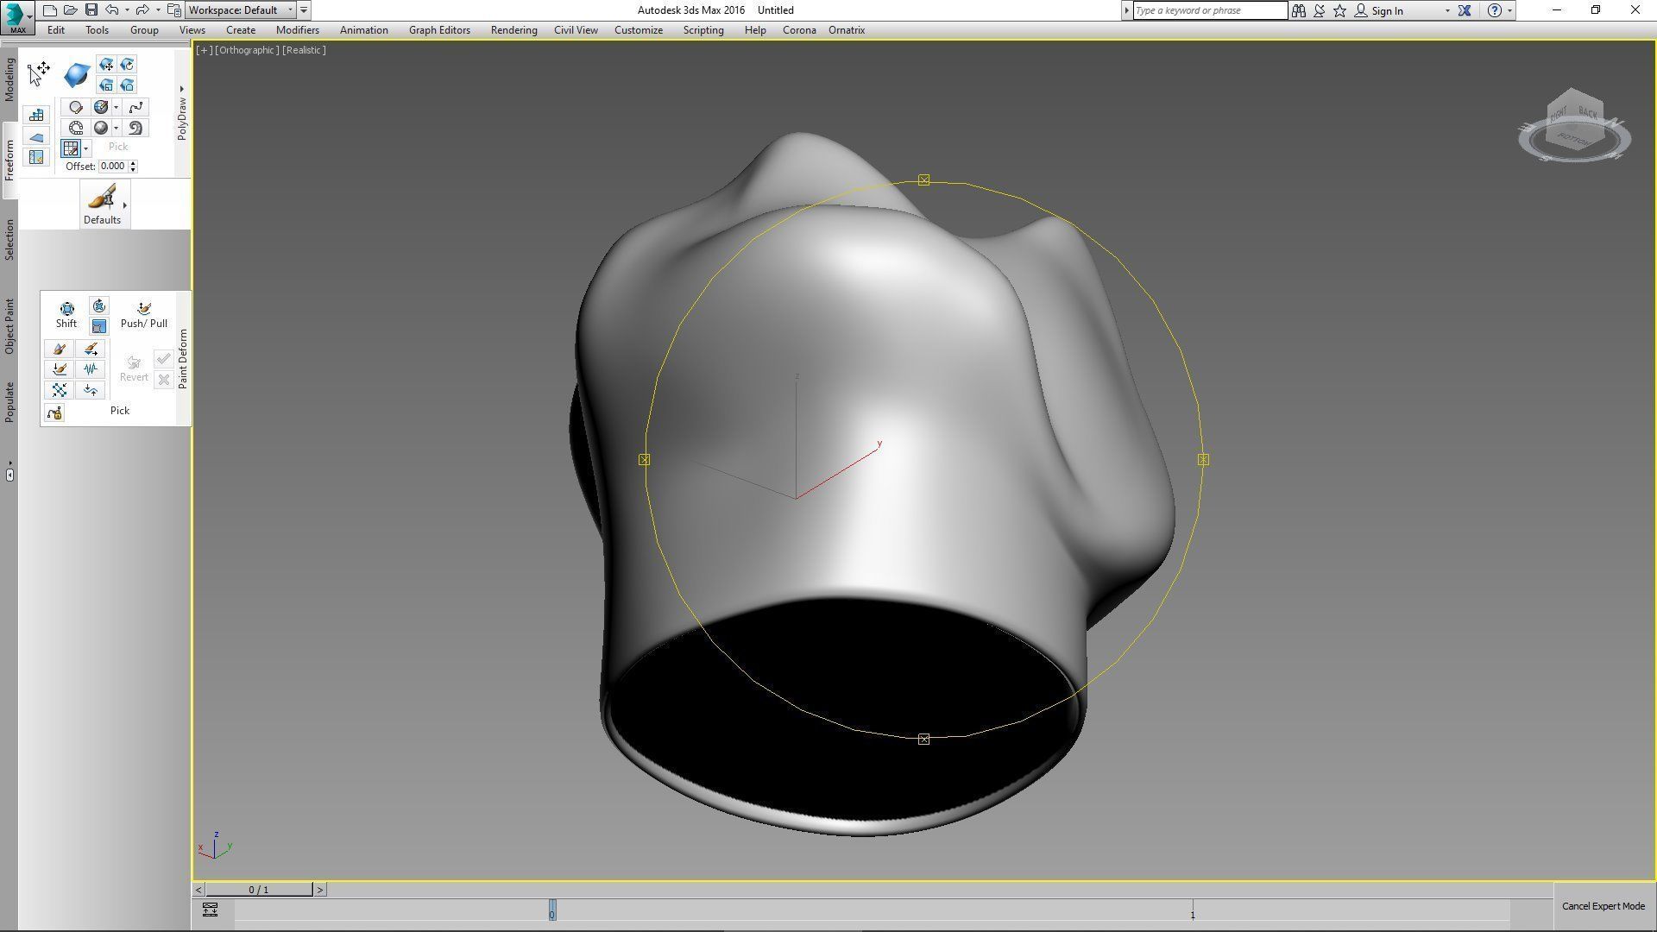Open the Rendering menu
The width and height of the screenshot is (1657, 932).
point(513,30)
